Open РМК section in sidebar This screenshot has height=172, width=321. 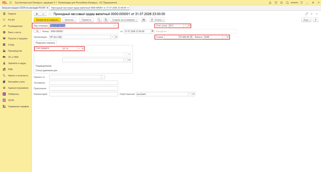10,69
